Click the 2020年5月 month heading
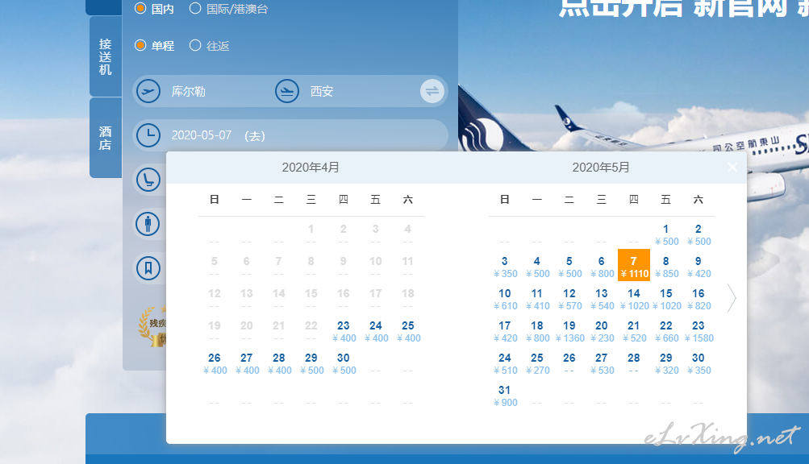This screenshot has height=464, width=809. coord(601,167)
